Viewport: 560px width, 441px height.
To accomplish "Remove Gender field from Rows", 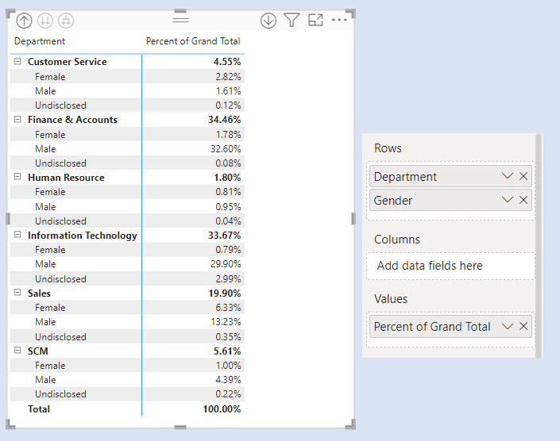I will coord(523,200).
